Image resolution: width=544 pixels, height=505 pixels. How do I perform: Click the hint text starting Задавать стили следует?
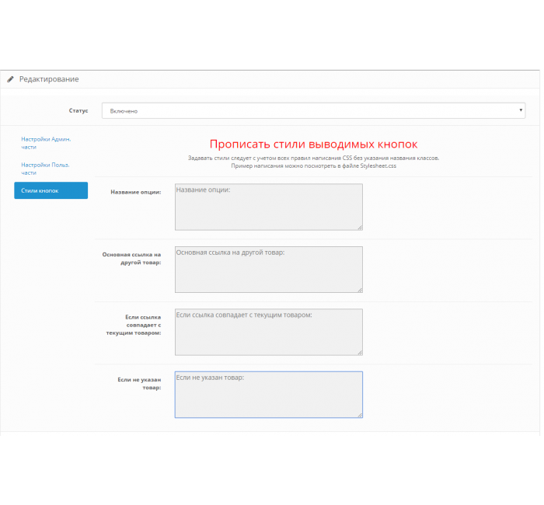pyautogui.click(x=314, y=158)
